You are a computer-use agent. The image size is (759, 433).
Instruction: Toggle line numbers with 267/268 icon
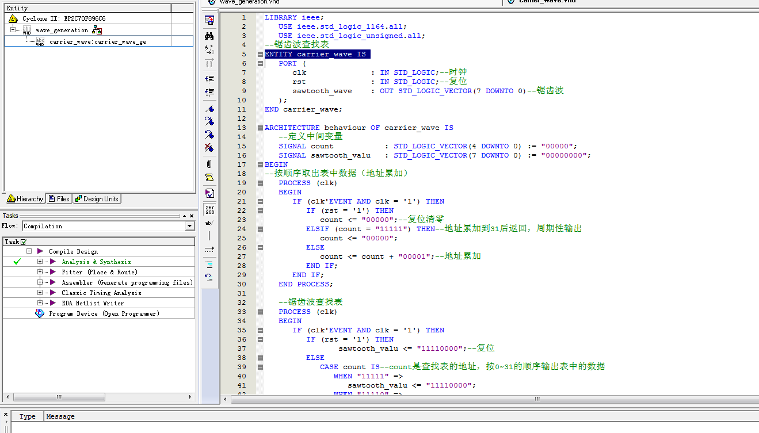pos(209,209)
